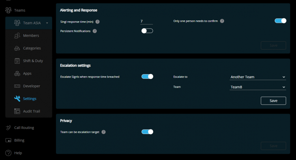296x160 pixels.
Task: Click the Signl response time field
Action: [x=146, y=22]
